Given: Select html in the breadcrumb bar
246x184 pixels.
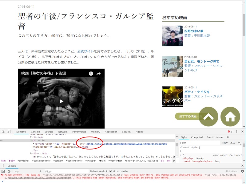Looking at the screenshot, I should pos(4,161).
